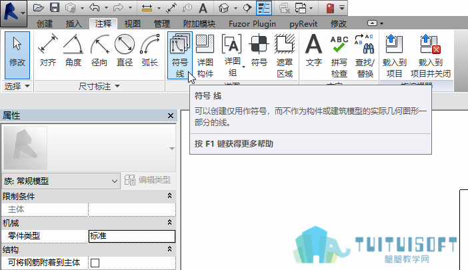Click Load into Project and Close
This screenshot has width=468, height=270.
[x=431, y=56]
